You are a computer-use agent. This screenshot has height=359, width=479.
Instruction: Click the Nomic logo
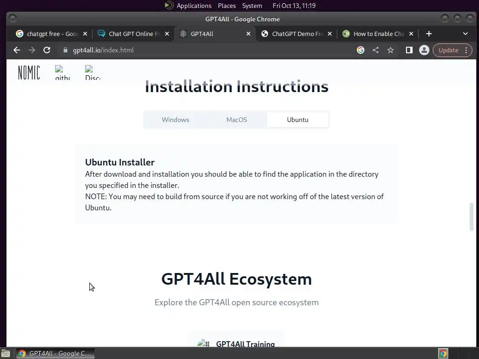click(x=29, y=72)
